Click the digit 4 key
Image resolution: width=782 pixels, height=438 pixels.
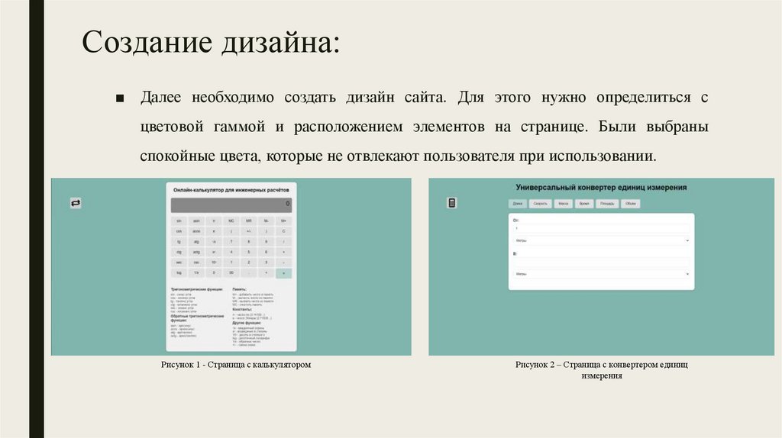click(x=231, y=252)
